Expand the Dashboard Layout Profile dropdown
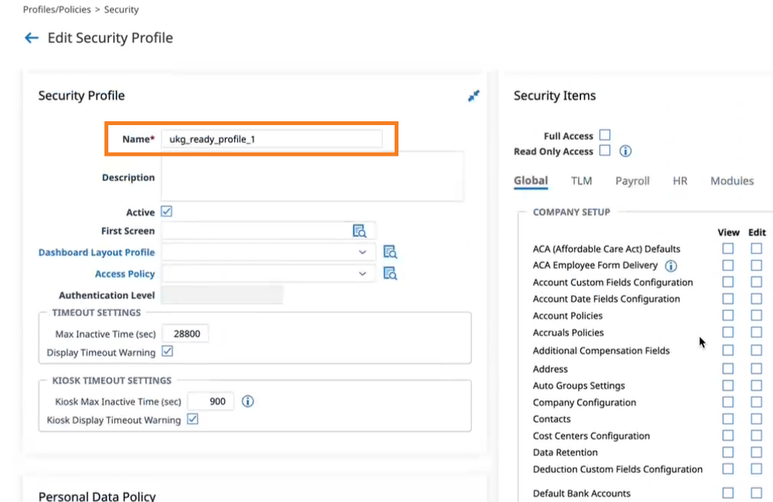The width and height of the screenshot is (773, 502). 362,252
